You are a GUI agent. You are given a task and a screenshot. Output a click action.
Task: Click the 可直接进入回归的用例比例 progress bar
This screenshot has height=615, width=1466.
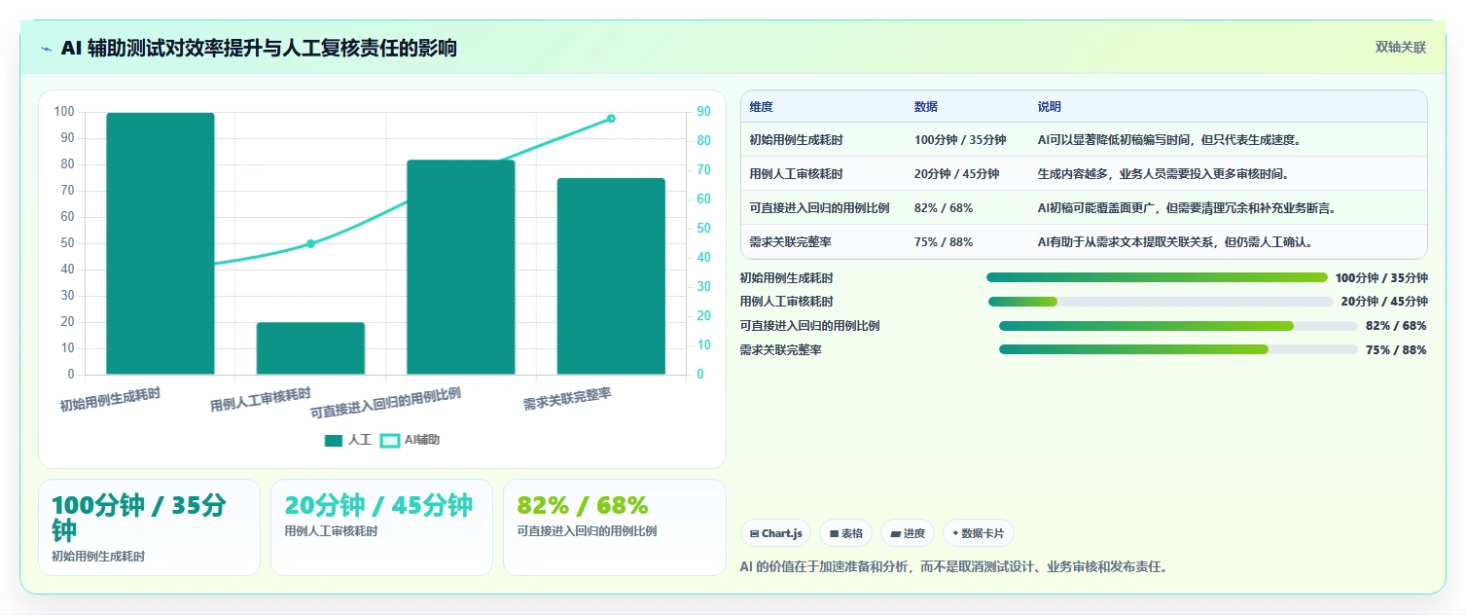tap(1178, 326)
